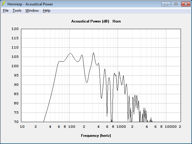Click the 85 dB y-axis label
This screenshot has width=192, height=144.
16,94
